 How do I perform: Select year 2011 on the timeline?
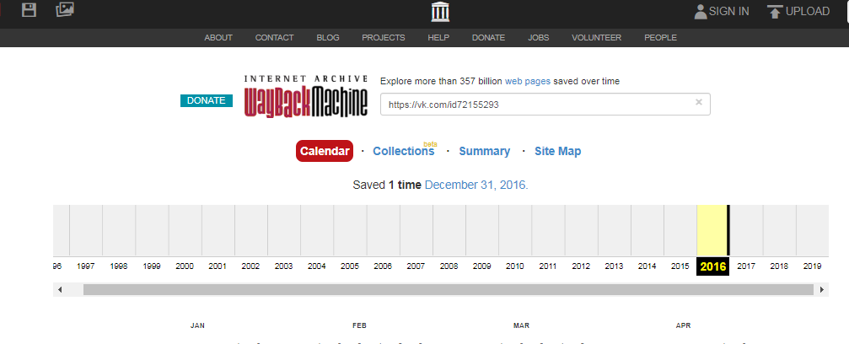(x=548, y=266)
